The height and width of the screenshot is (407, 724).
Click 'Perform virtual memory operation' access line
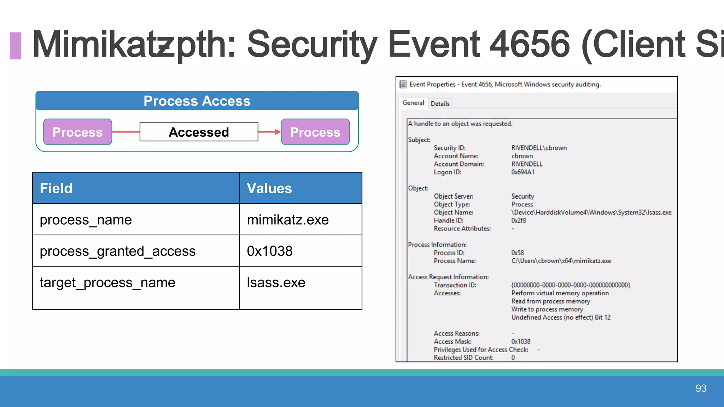(560, 293)
